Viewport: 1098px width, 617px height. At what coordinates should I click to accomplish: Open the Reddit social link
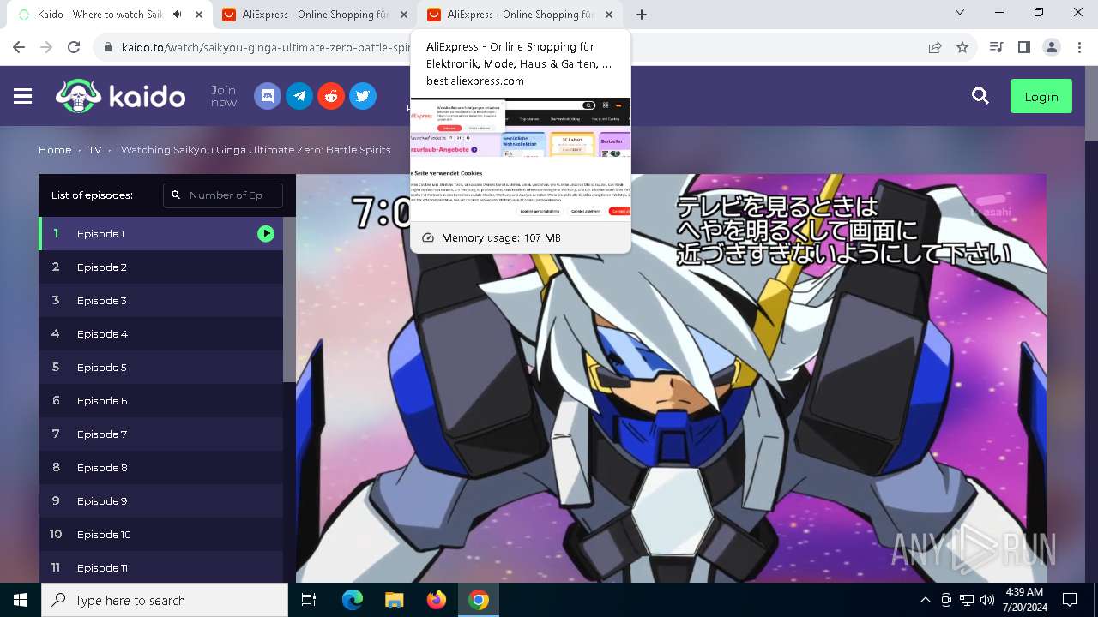pyautogui.click(x=331, y=96)
